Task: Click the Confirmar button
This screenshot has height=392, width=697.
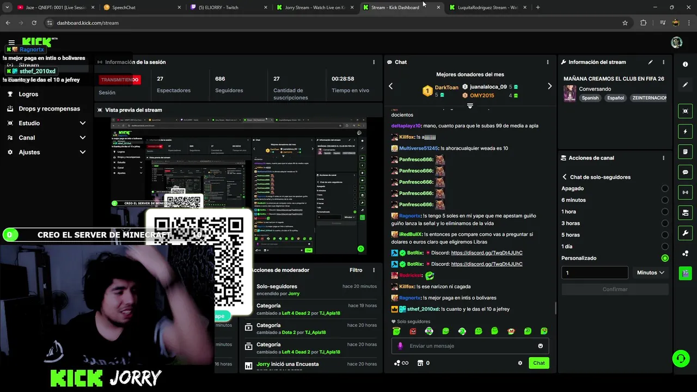Action: (x=615, y=290)
